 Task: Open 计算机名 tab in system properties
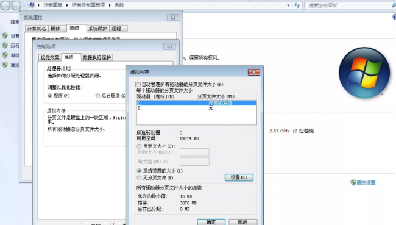coord(37,29)
